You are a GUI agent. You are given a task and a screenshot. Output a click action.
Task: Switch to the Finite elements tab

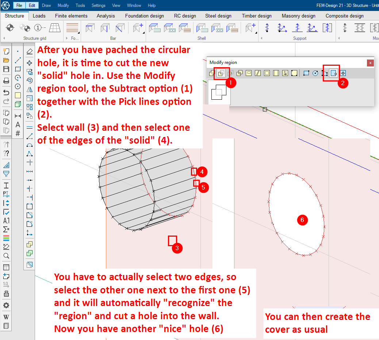(71, 16)
